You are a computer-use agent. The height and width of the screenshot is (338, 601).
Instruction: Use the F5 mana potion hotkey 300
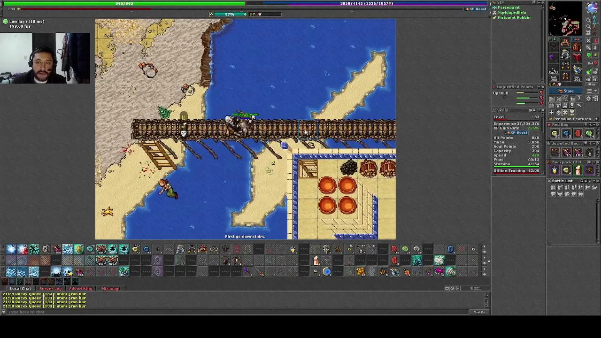click(x=56, y=249)
